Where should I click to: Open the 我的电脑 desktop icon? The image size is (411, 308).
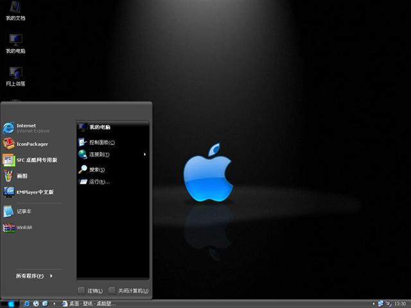(15, 44)
